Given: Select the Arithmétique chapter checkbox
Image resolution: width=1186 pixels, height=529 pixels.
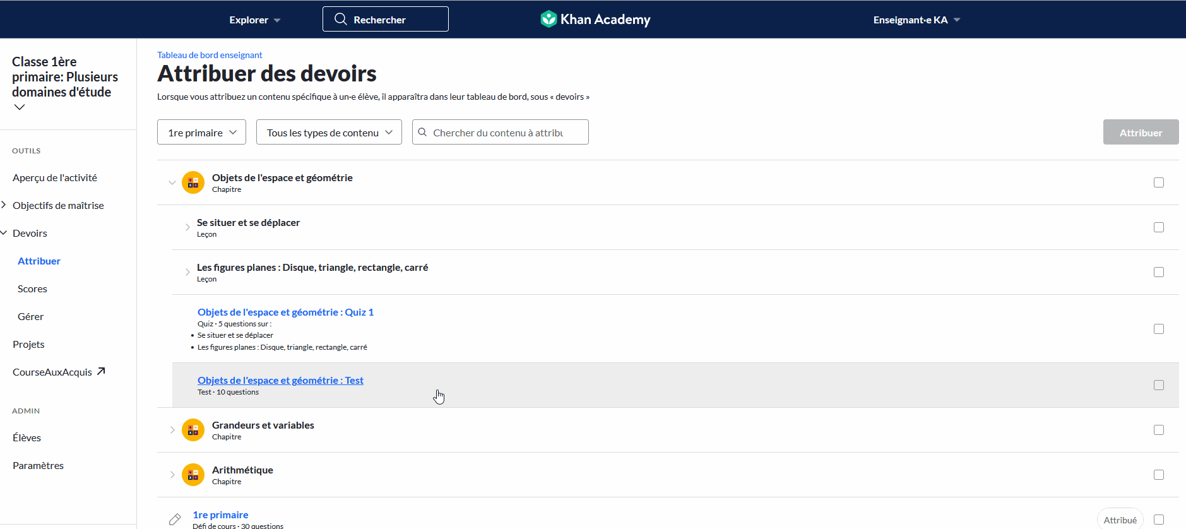Looking at the screenshot, I should click(x=1159, y=475).
